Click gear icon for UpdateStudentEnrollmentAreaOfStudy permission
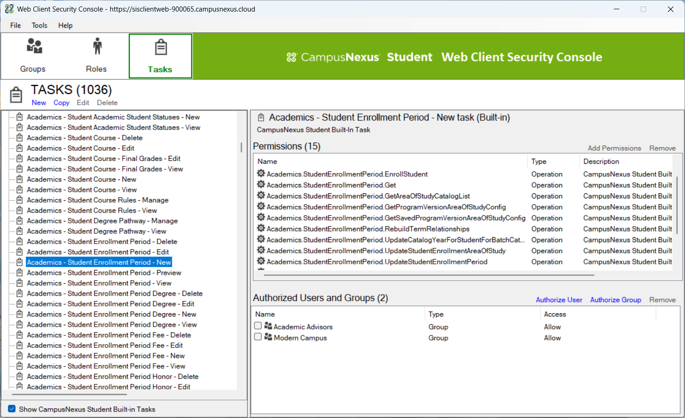 pyautogui.click(x=261, y=250)
